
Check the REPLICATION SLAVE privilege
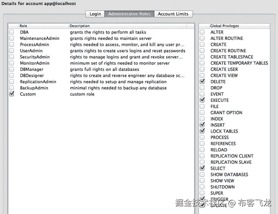202,162
